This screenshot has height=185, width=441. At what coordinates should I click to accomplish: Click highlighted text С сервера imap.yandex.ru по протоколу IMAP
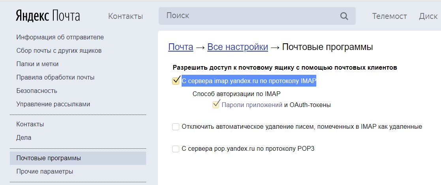coord(249,81)
